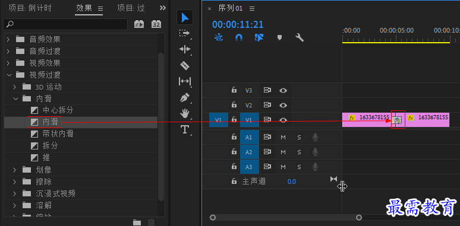Toggle Linked Selection icon
This screenshot has width=460, height=226.
[259, 37]
